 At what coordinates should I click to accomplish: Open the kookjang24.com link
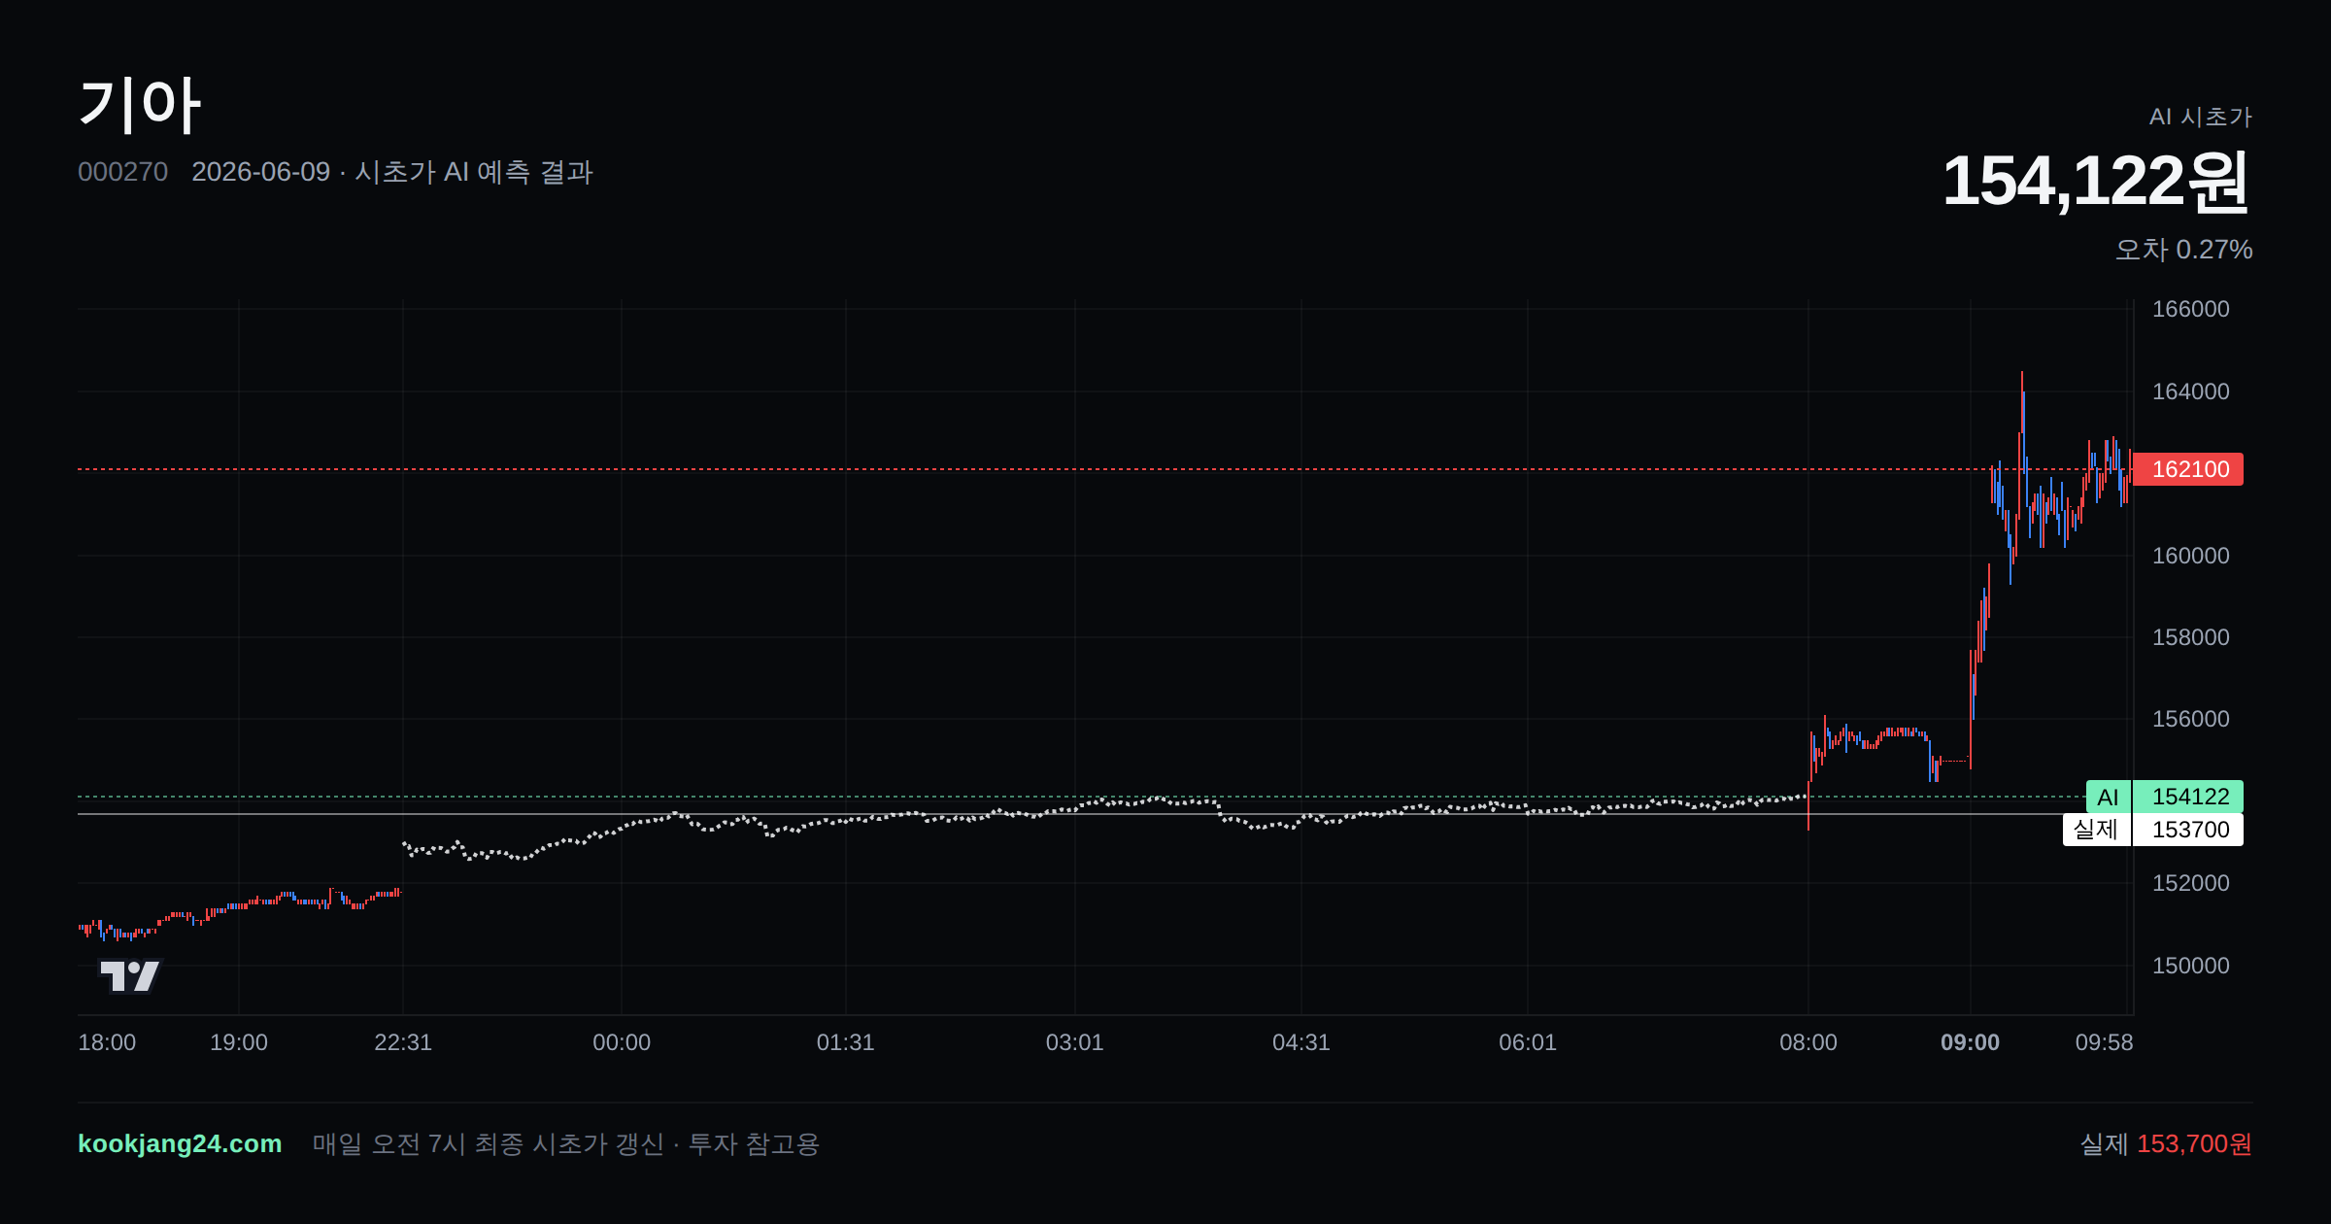tap(180, 1143)
